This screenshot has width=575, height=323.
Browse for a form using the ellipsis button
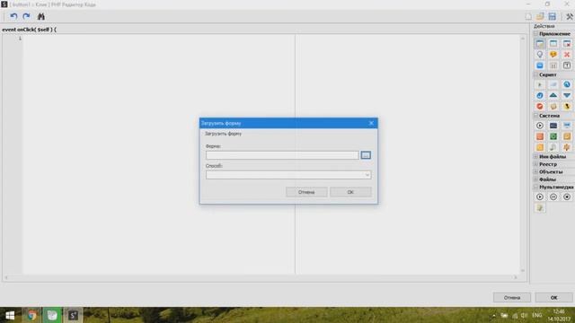pyautogui.click(x=366, y=155)
